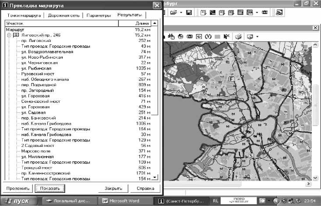Click the binoculars search icon
Viewport: 321px width, 206px height.
(x=171, y=36)
